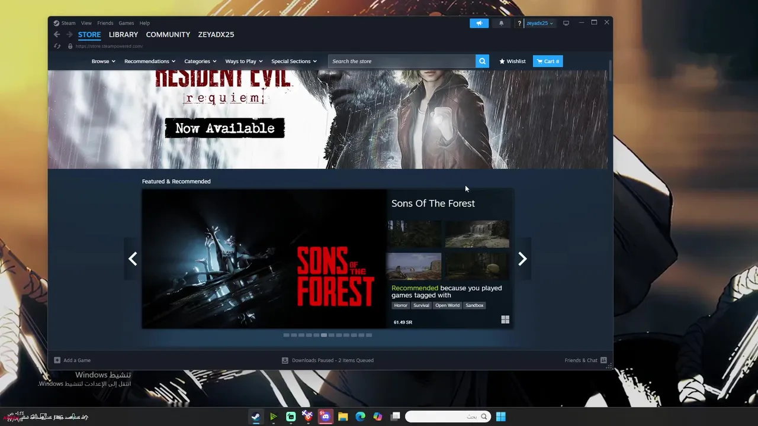The height and width of the screenshot is (426, 758).
Task: Click in the Search the store field
Action: click(402, 61)
